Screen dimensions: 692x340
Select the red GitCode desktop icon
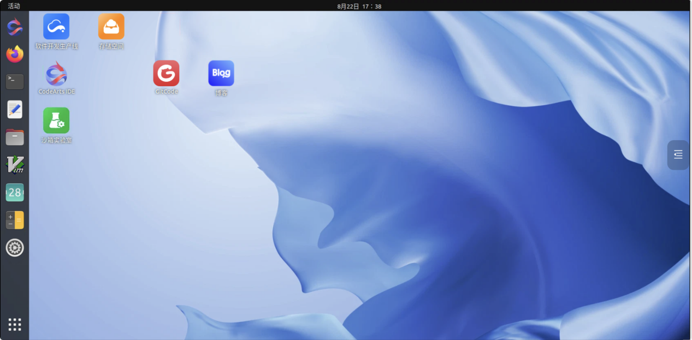click(x=166, y=73)
